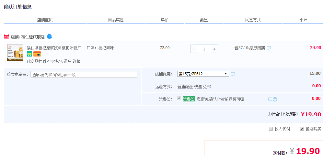Click the comment bubble beside the 店铺优惠 dropdown
The image size is (323, 156).
coord(233,74)
